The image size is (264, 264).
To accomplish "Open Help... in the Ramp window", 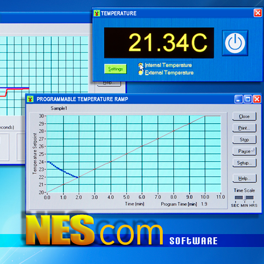I will [244, 178].
